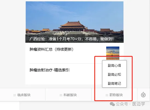This screenshot has height=110, width=150.
Task: Collapse 职称版块 popup menu
Action: [114, 95]
